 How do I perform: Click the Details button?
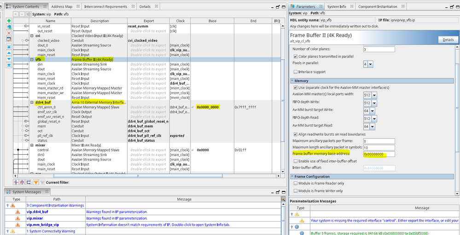click(x=448, y=40)
